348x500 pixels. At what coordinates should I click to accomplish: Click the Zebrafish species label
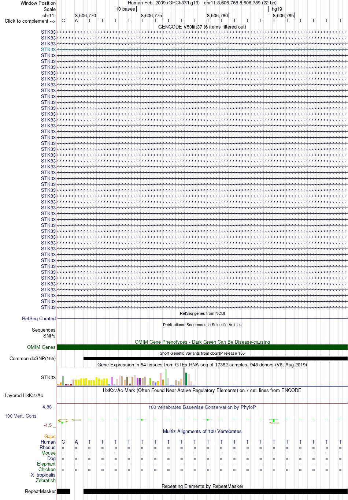(46, 480)
